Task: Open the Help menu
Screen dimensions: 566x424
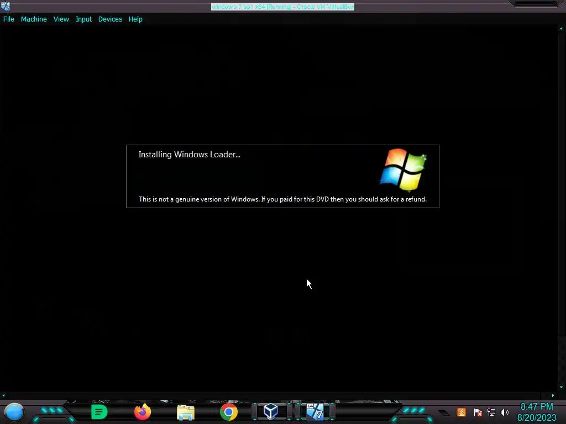Action: (135, 19)
